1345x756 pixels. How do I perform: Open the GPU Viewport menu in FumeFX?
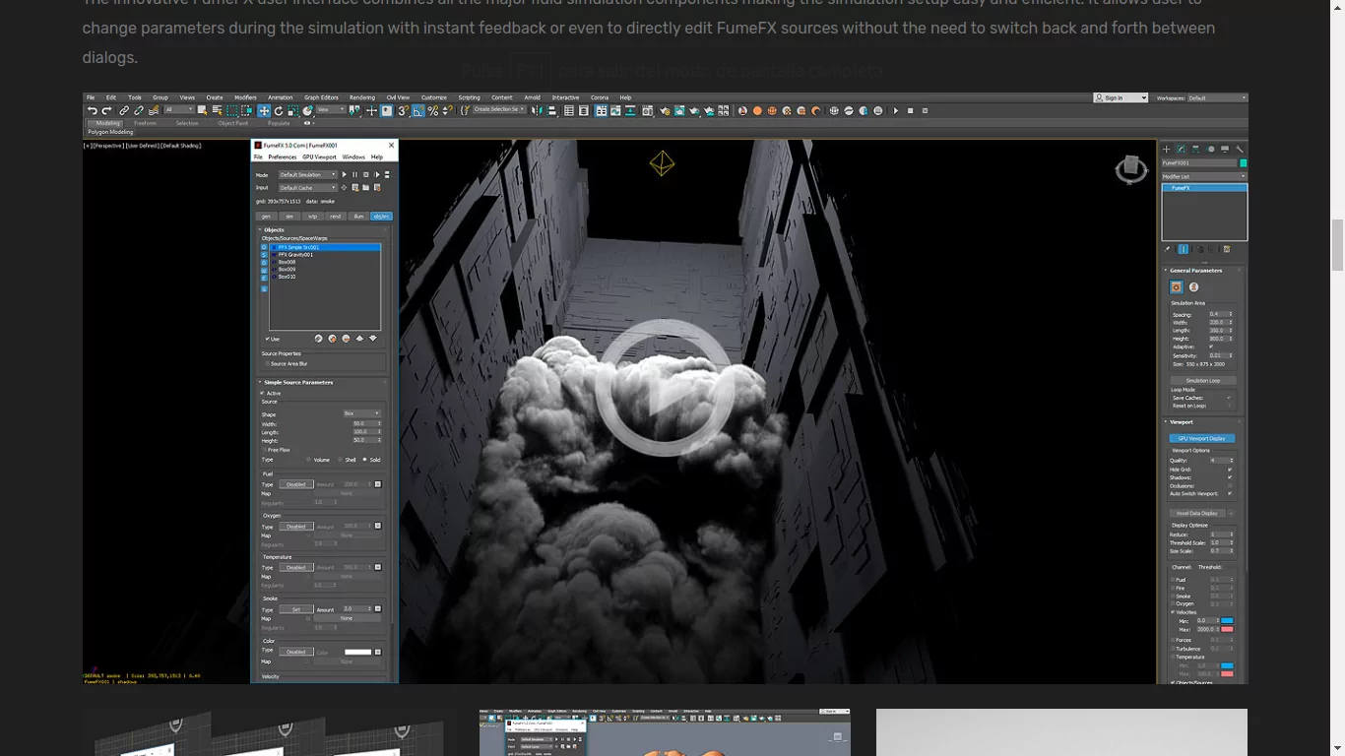319,157
